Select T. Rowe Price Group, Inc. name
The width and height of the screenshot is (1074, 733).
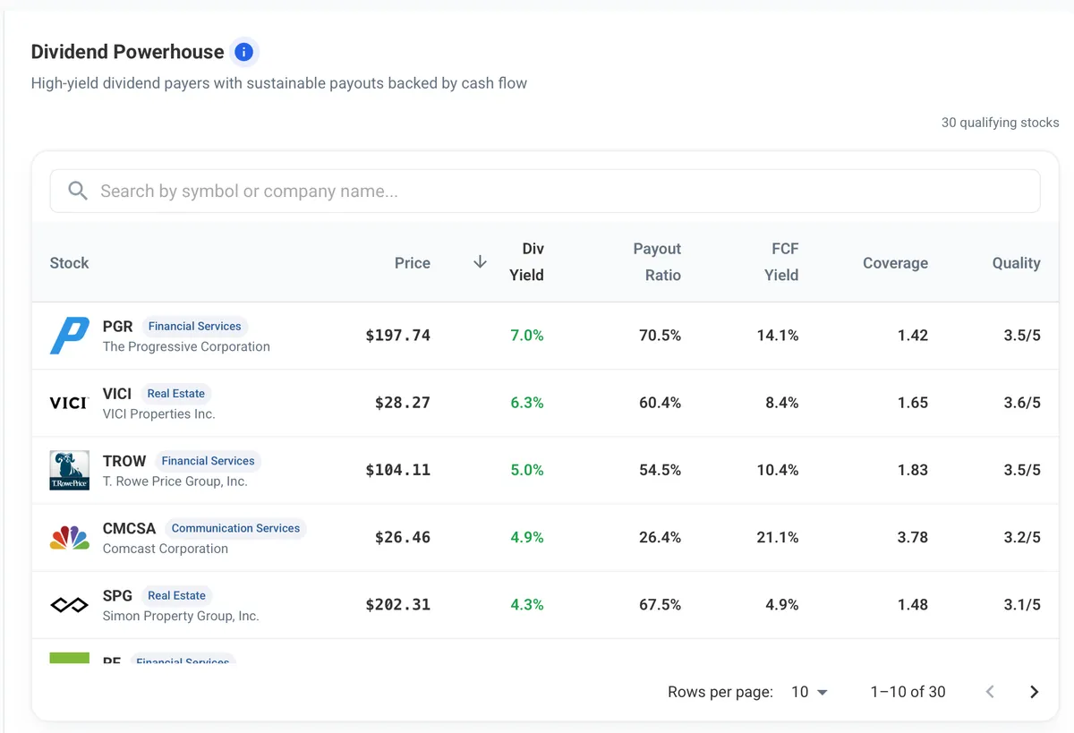click(x=175, y=481)
